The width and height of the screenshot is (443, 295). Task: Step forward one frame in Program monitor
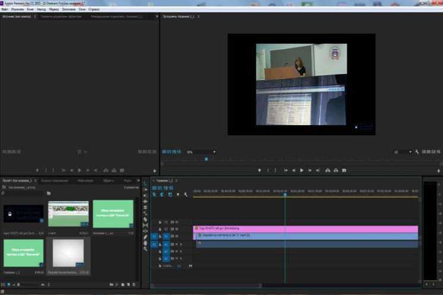pyautogui.click(x=310, y=171)
